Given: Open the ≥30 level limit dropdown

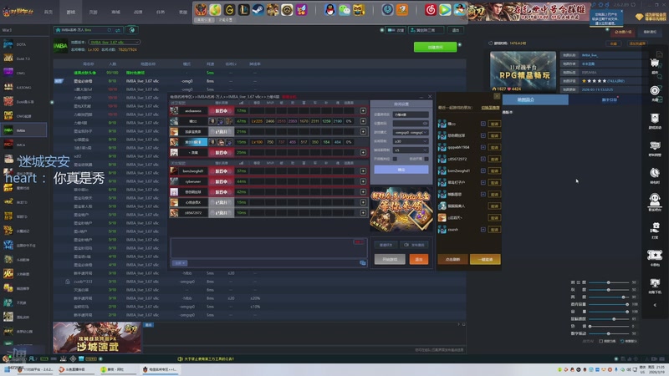Looking at the screenshot, I should coord(411,141).
